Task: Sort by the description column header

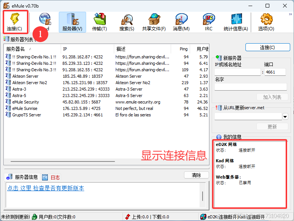Action: click(x=143, y=49)
